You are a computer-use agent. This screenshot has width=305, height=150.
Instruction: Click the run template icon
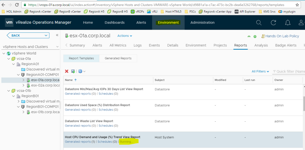click(73, 71)
